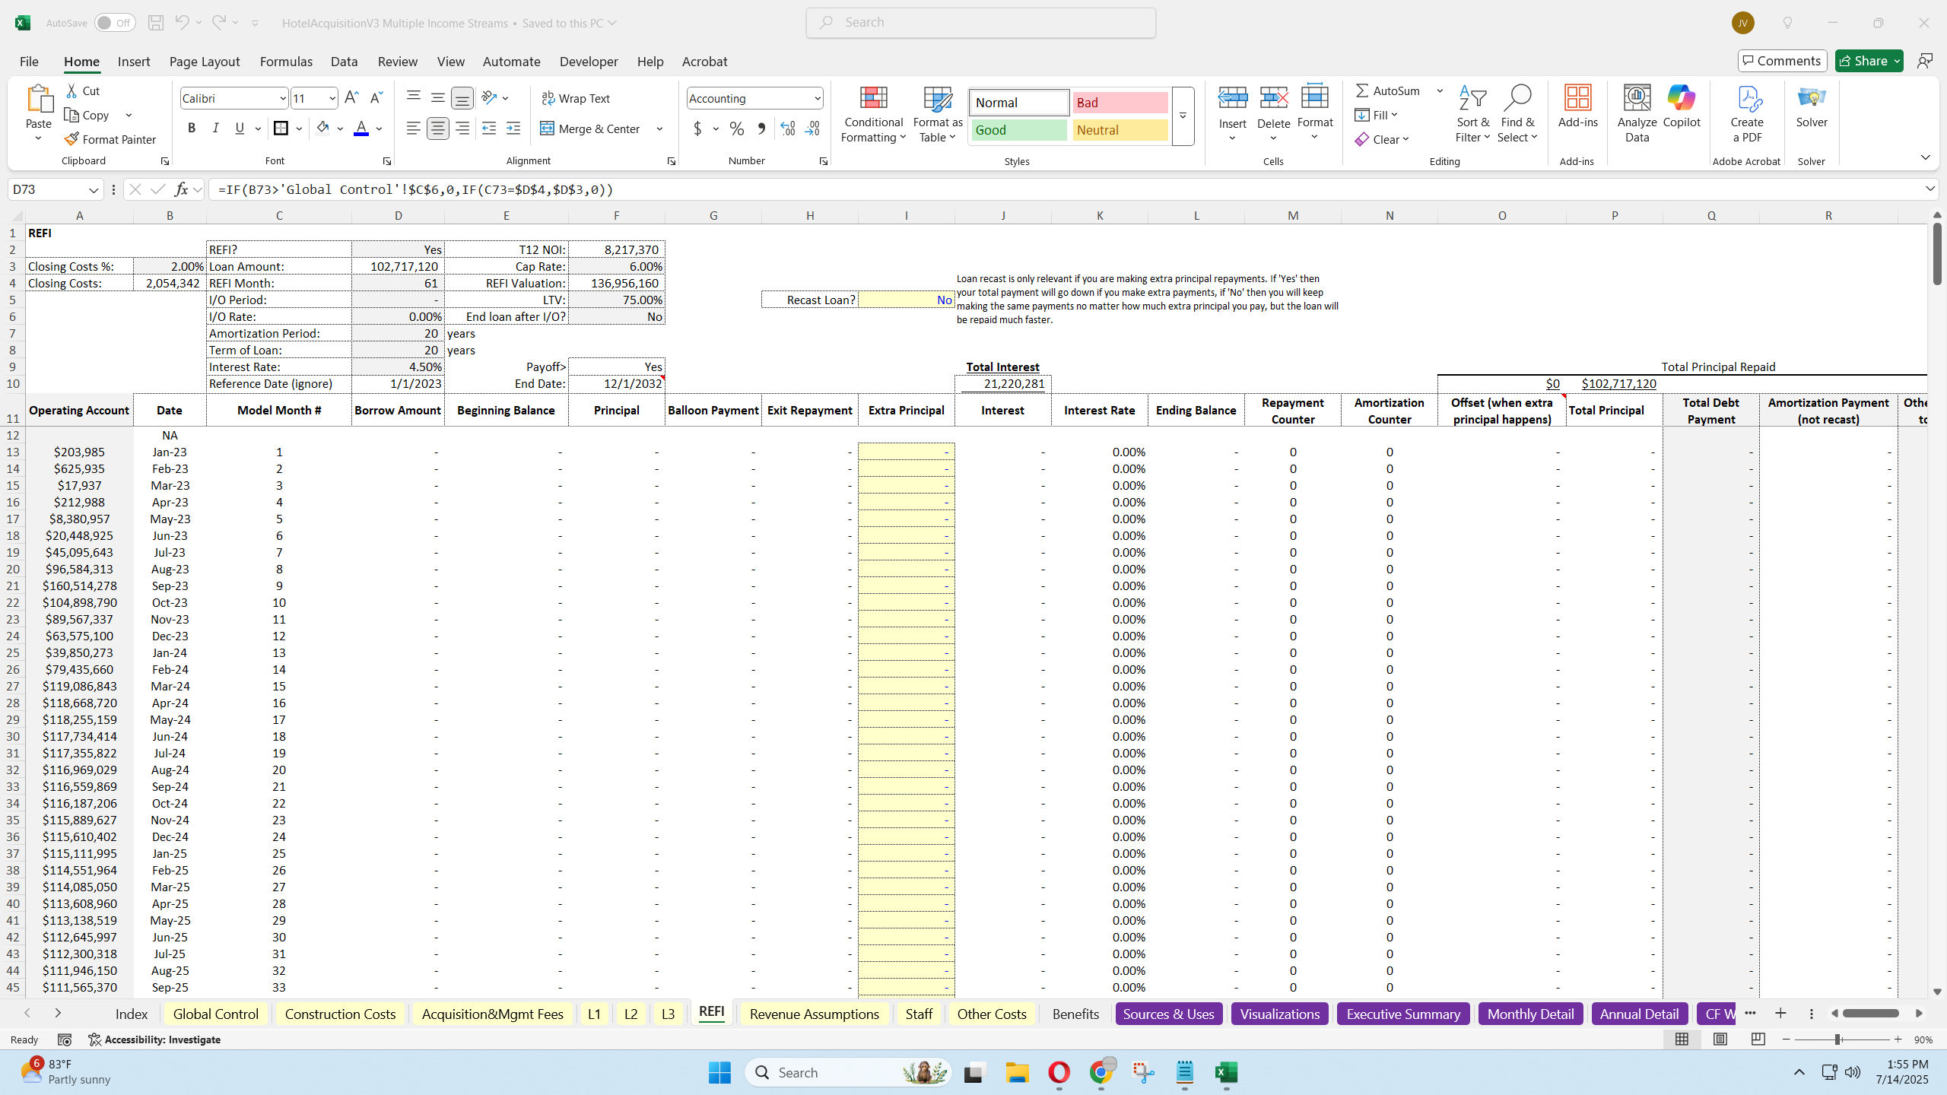The height and width of the screenshot is (1095, 1947).
Task: Apply Percent Style number formatting
Action: click(x=735, y=129)
